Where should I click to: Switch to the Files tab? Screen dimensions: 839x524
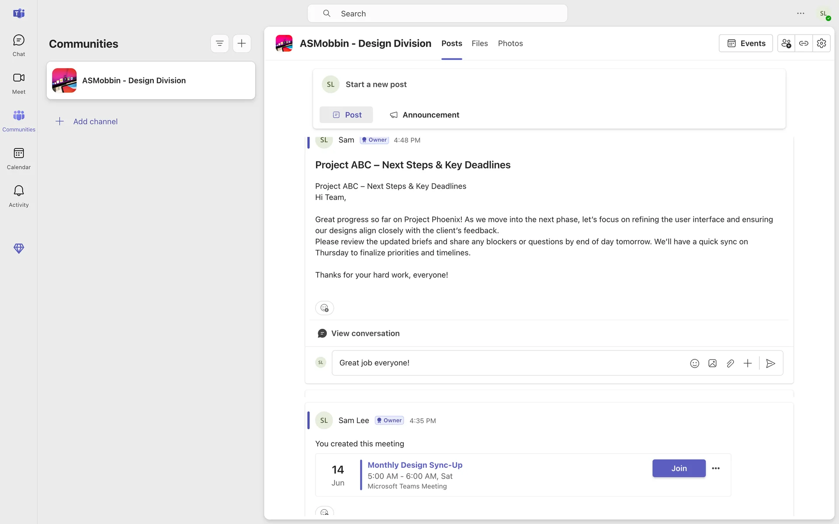point(479,43)
